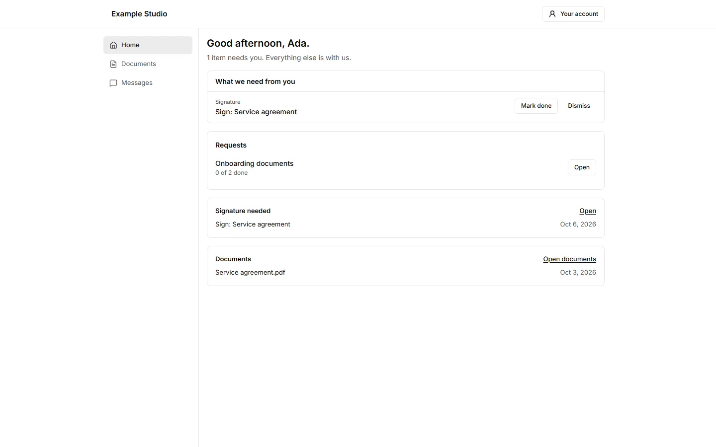This screenshot has width=716, height=447.
Task: Click the small Signature label
Action: tap(228, 102)
